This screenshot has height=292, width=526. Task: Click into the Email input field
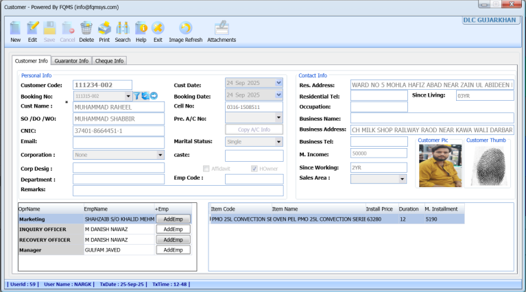point(119,142)
